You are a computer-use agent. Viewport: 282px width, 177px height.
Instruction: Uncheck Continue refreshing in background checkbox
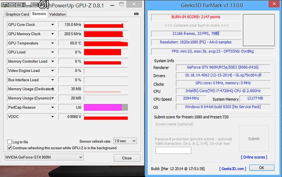tap(9, 148)
